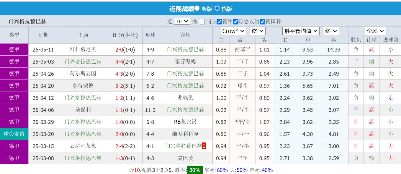
Task: Uncheck the 德甲 filter checkbox
Action: pos(220,22)
